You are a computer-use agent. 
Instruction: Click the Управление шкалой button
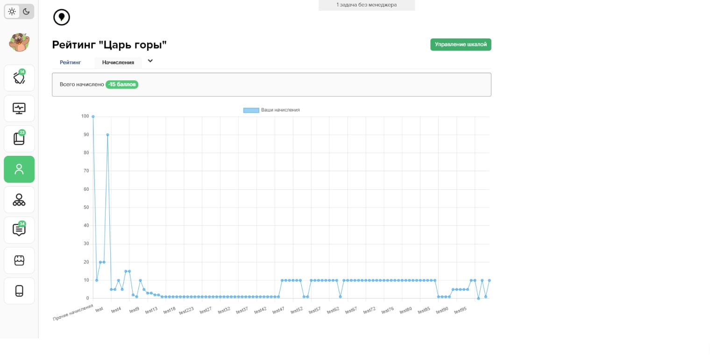point(461,45)
